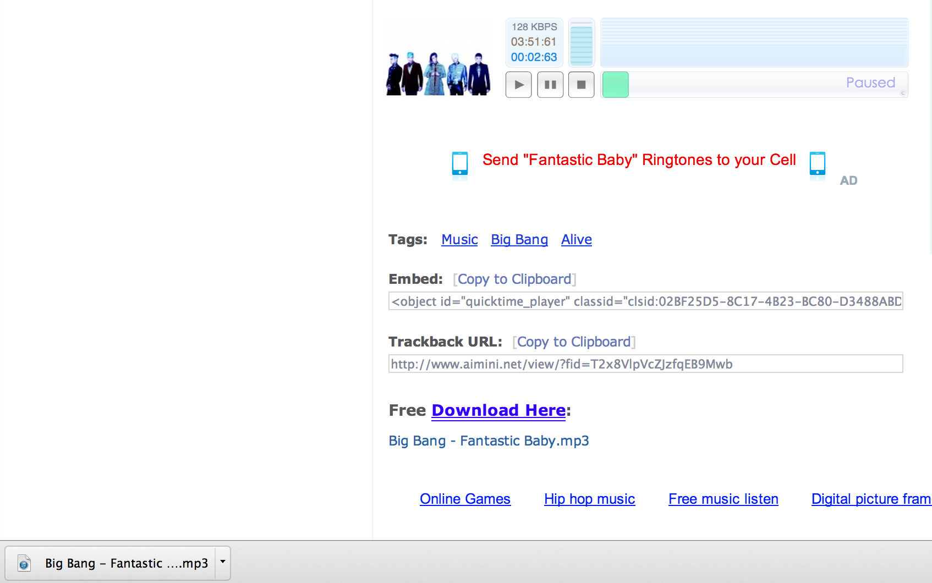
Task: Stop playback with the square stop button
Action: (581, 85)
